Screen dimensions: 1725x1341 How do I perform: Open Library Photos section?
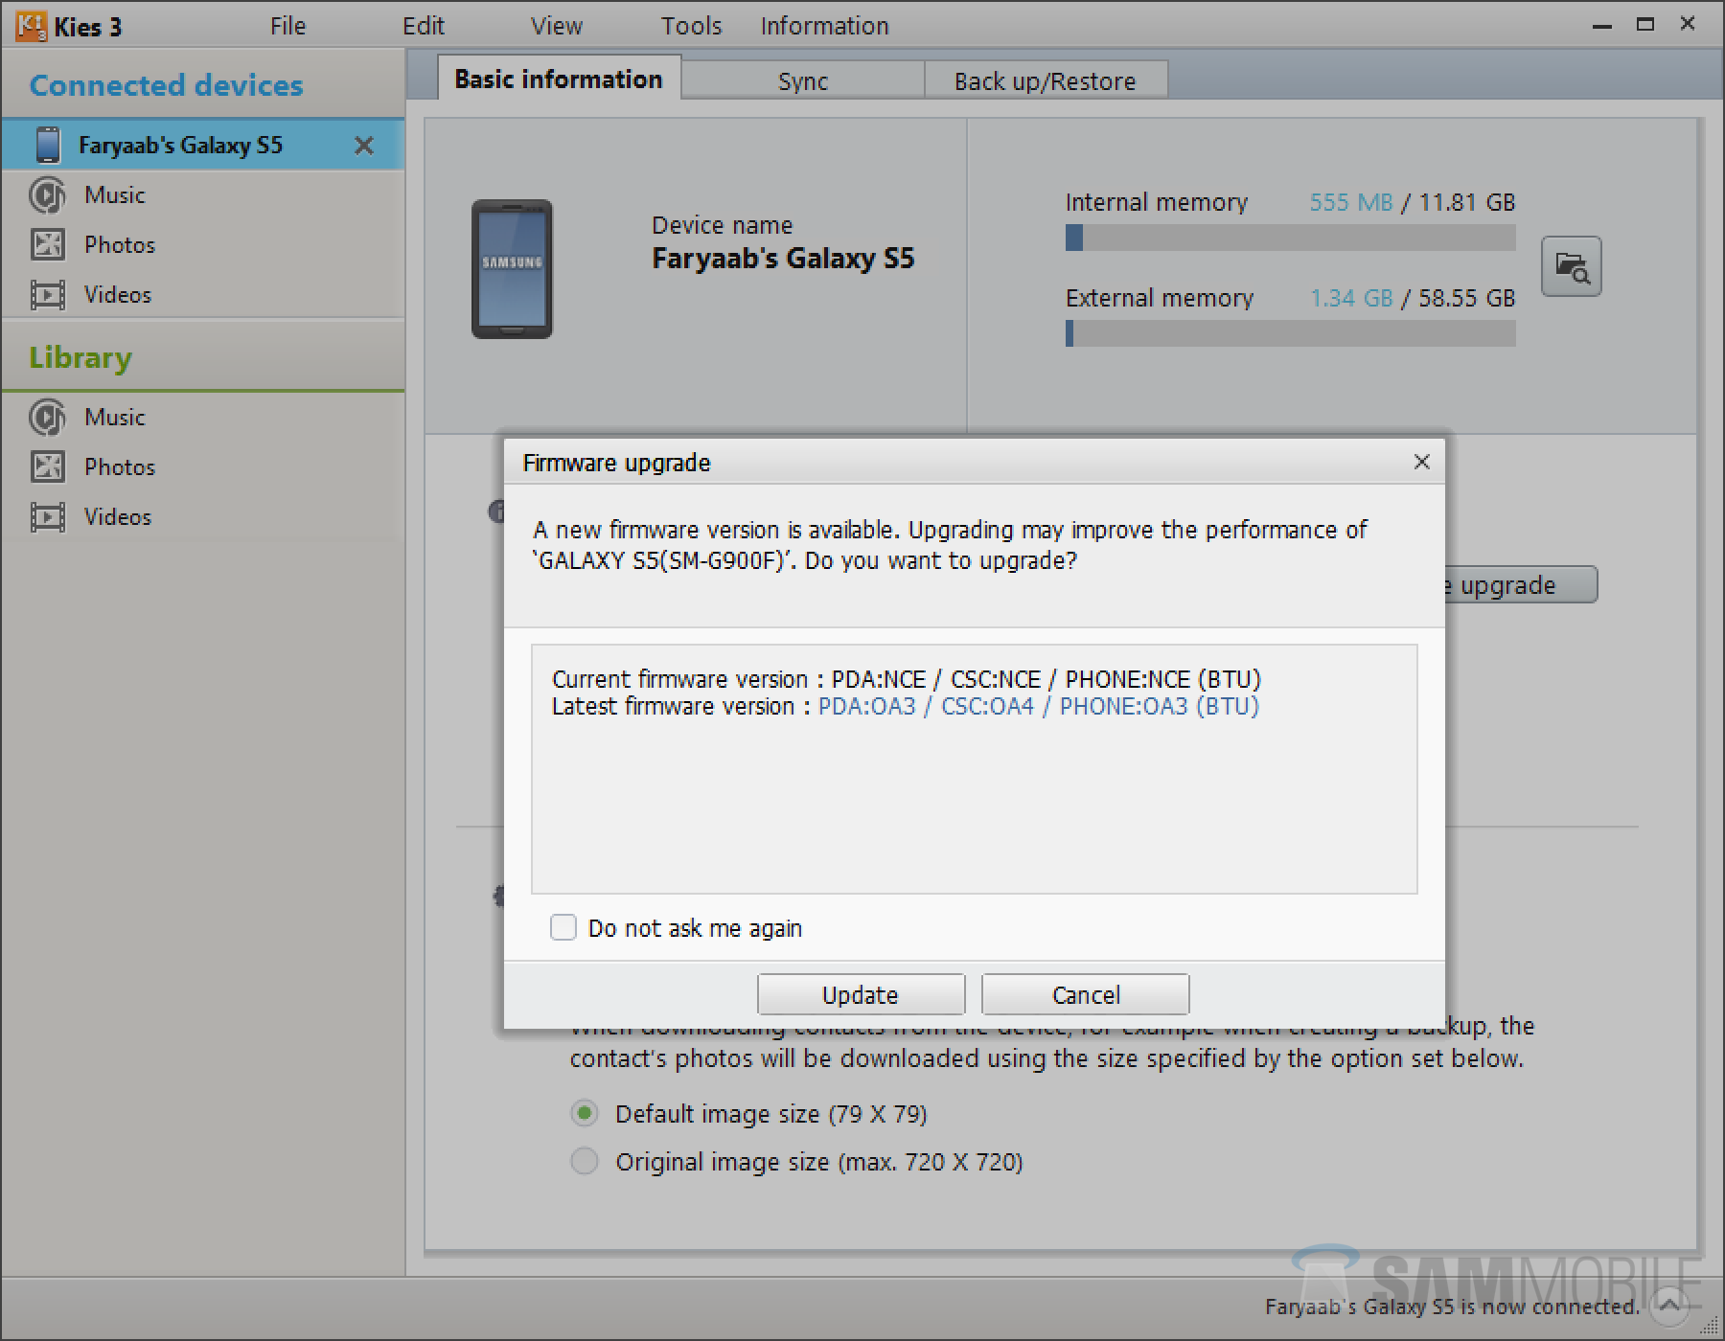click(x=119, y=467)
